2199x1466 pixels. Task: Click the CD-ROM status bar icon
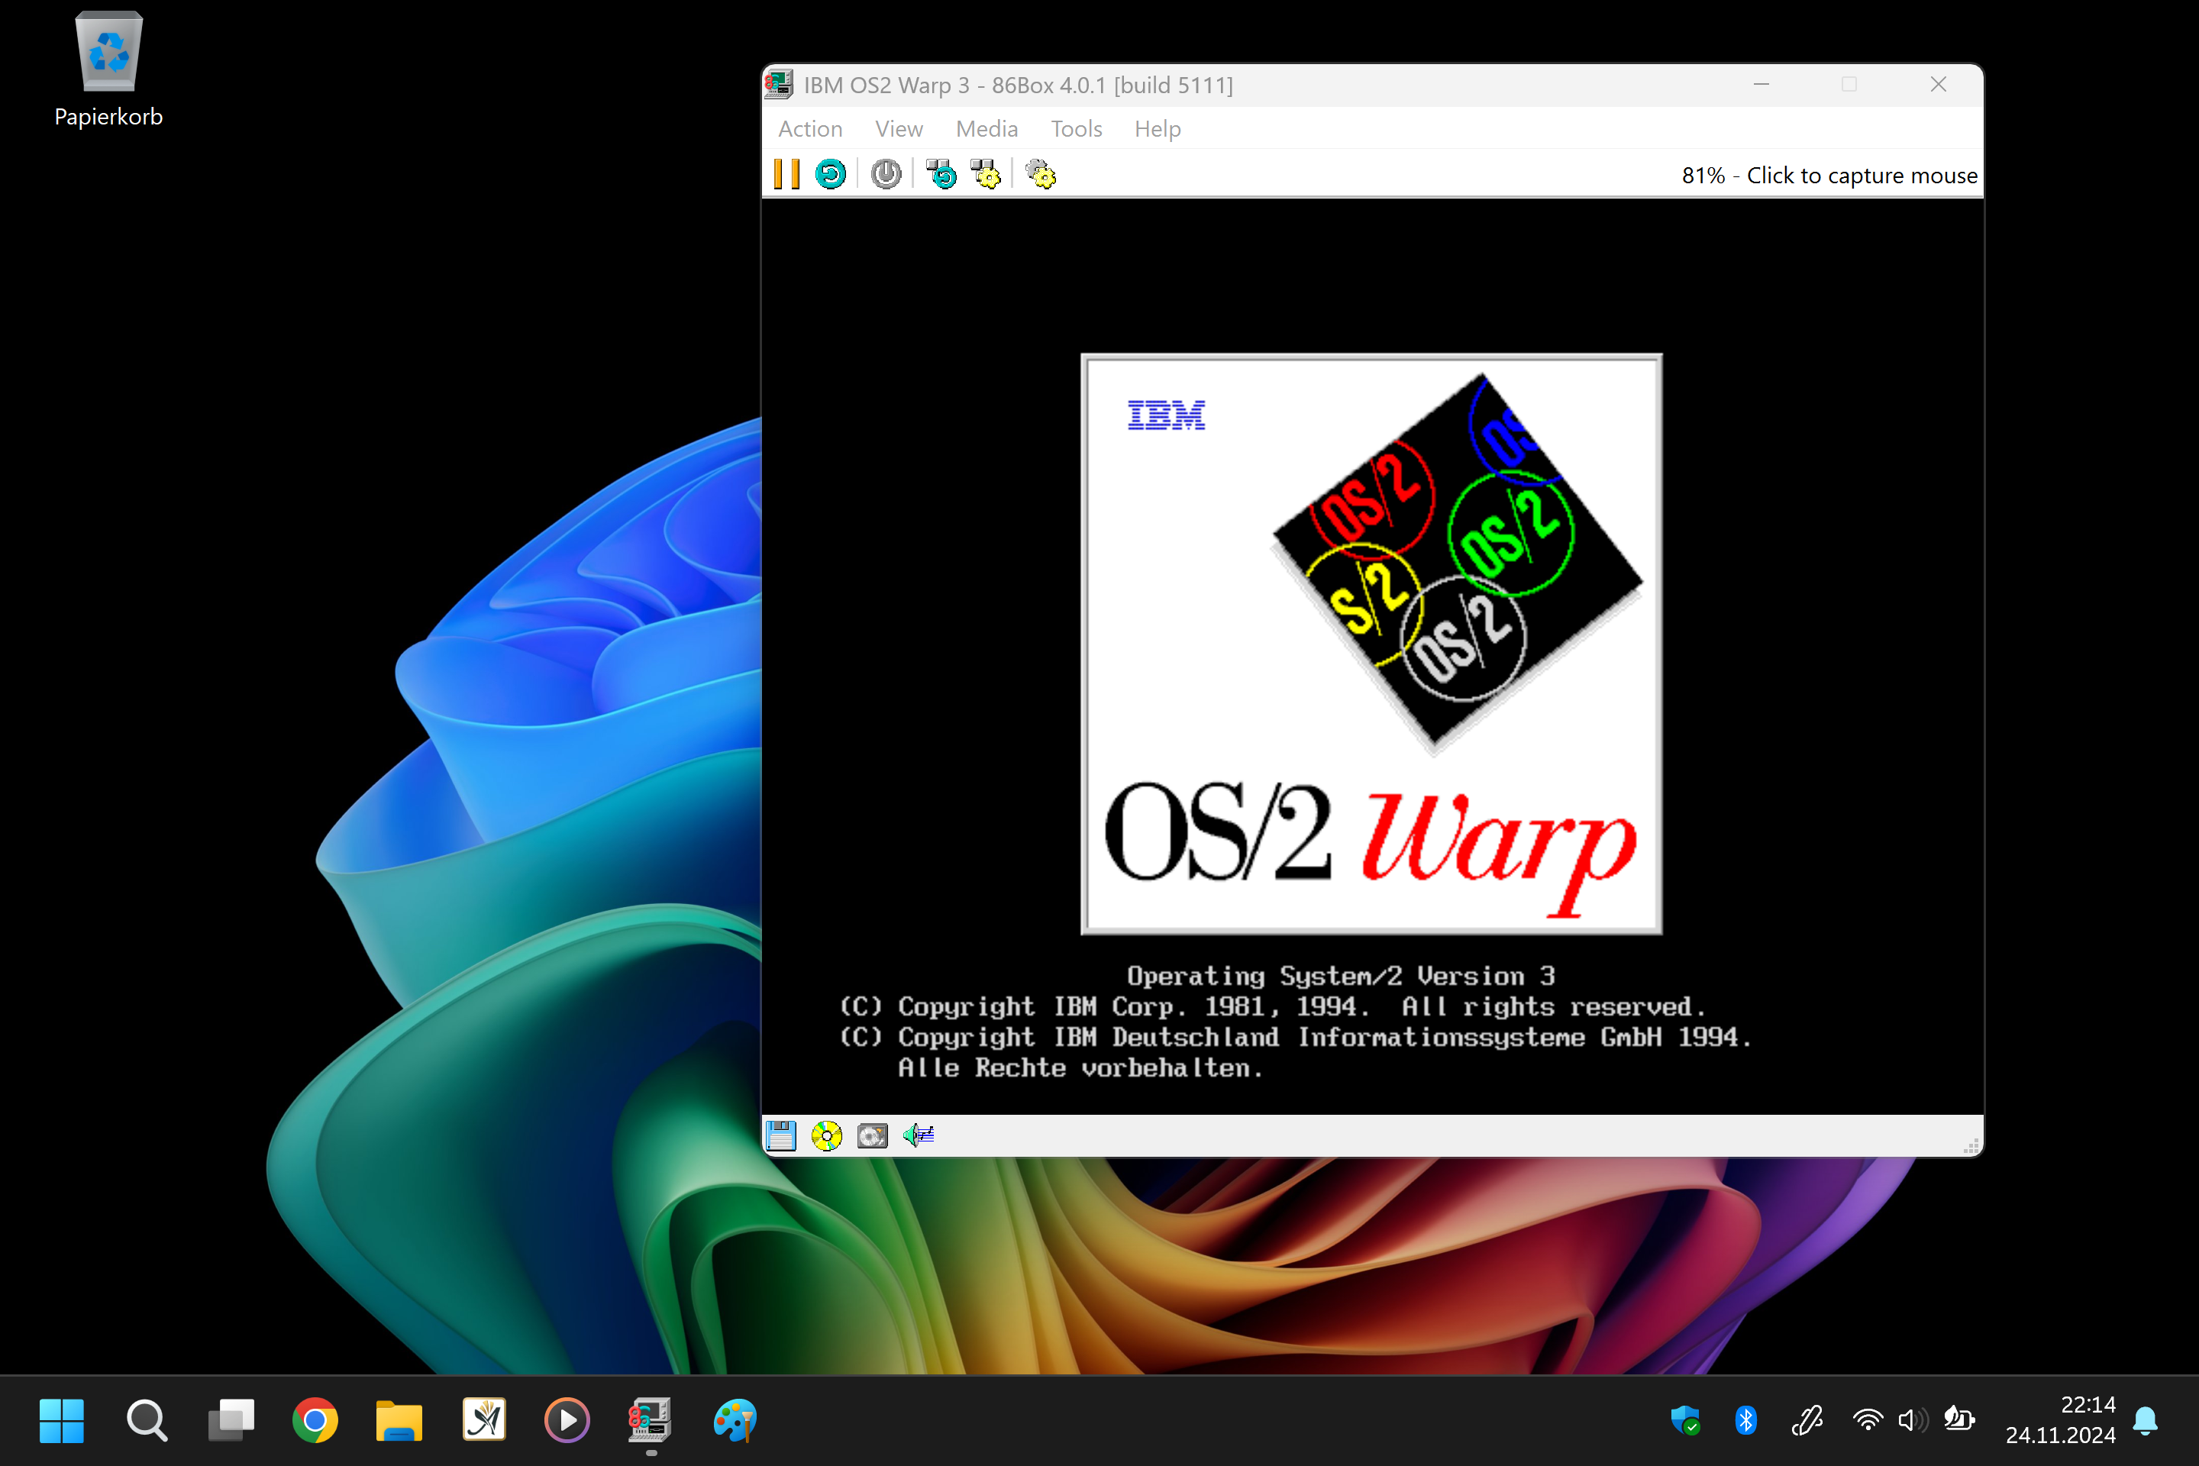coord(826,1136)
